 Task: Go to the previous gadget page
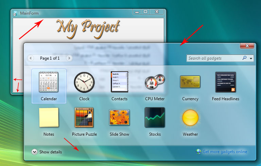point(31,58)
